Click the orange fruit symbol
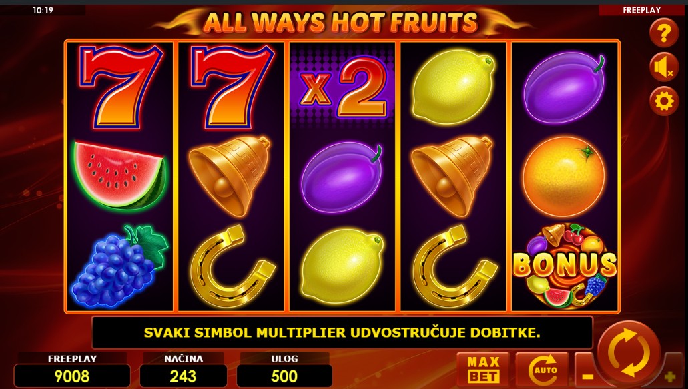Viewport: 688px width, 389px height. point(565,176)
